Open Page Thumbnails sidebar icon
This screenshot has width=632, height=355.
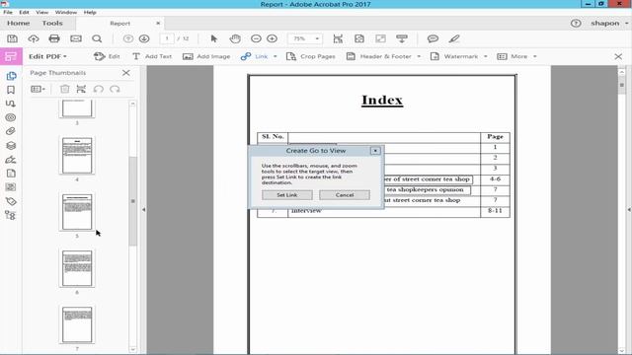pyautogui.click(x=11, y=76)
